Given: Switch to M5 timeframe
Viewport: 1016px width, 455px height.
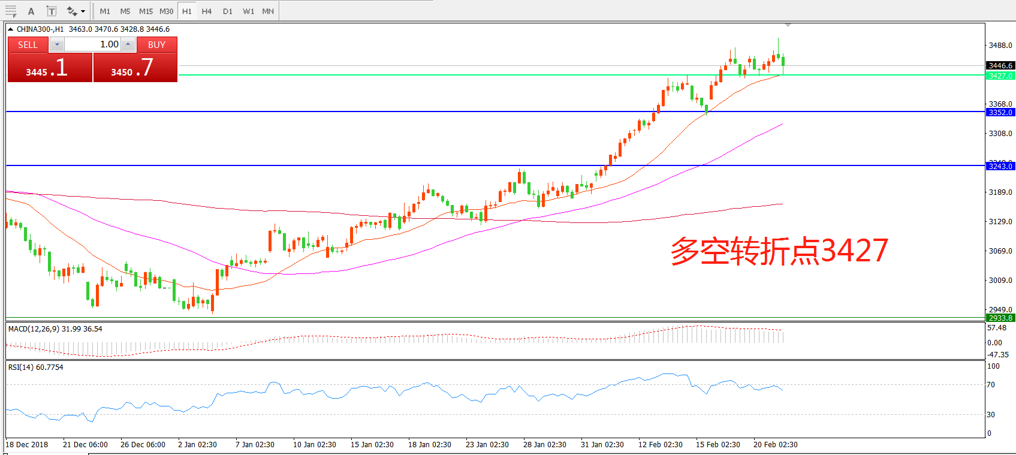Looking at the screenshot, I should (x=125, y=11).
